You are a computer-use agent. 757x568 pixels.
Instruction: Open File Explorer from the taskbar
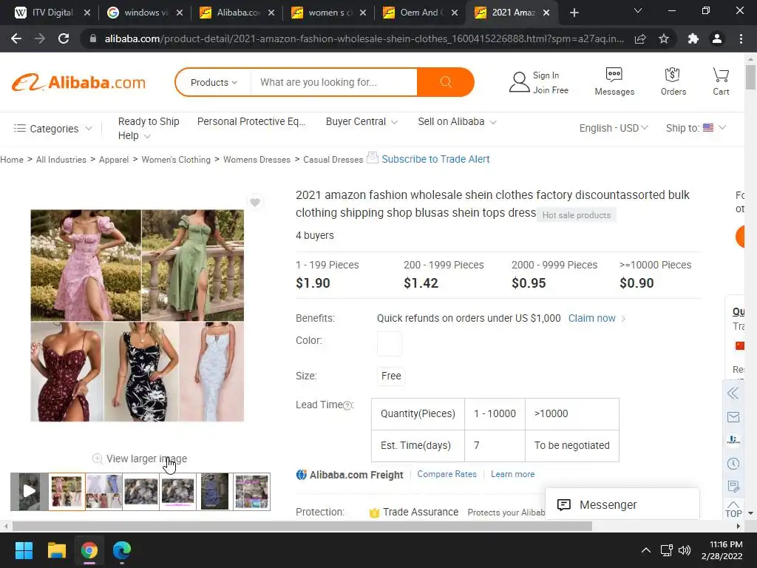click(56, 550)
